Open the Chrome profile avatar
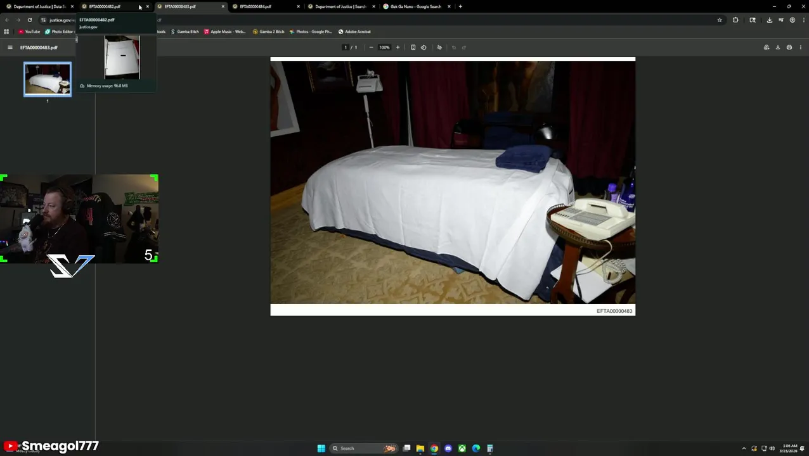The height and width of the screenshot is (456, 809). [793, 20]
